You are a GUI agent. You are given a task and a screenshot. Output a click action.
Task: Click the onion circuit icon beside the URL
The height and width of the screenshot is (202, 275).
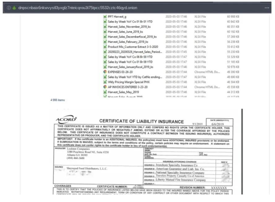click(14, 8)
